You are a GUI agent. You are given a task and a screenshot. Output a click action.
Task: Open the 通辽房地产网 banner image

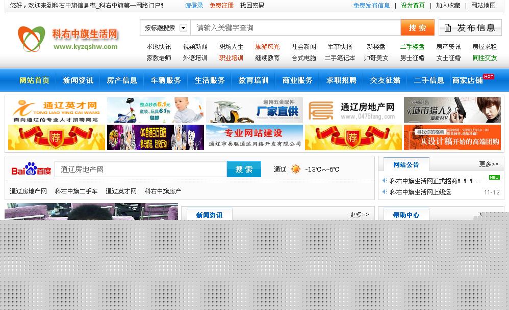point(353,110)
